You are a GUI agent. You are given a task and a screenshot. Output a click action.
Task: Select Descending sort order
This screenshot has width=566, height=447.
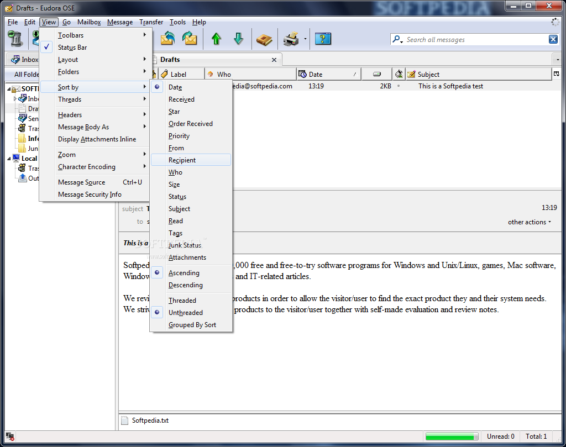tap(191, 285)
